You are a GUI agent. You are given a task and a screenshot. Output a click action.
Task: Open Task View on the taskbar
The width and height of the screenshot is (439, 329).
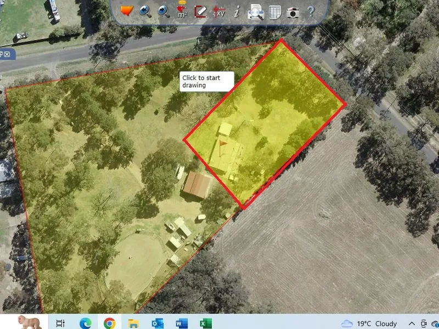point(61,323)
